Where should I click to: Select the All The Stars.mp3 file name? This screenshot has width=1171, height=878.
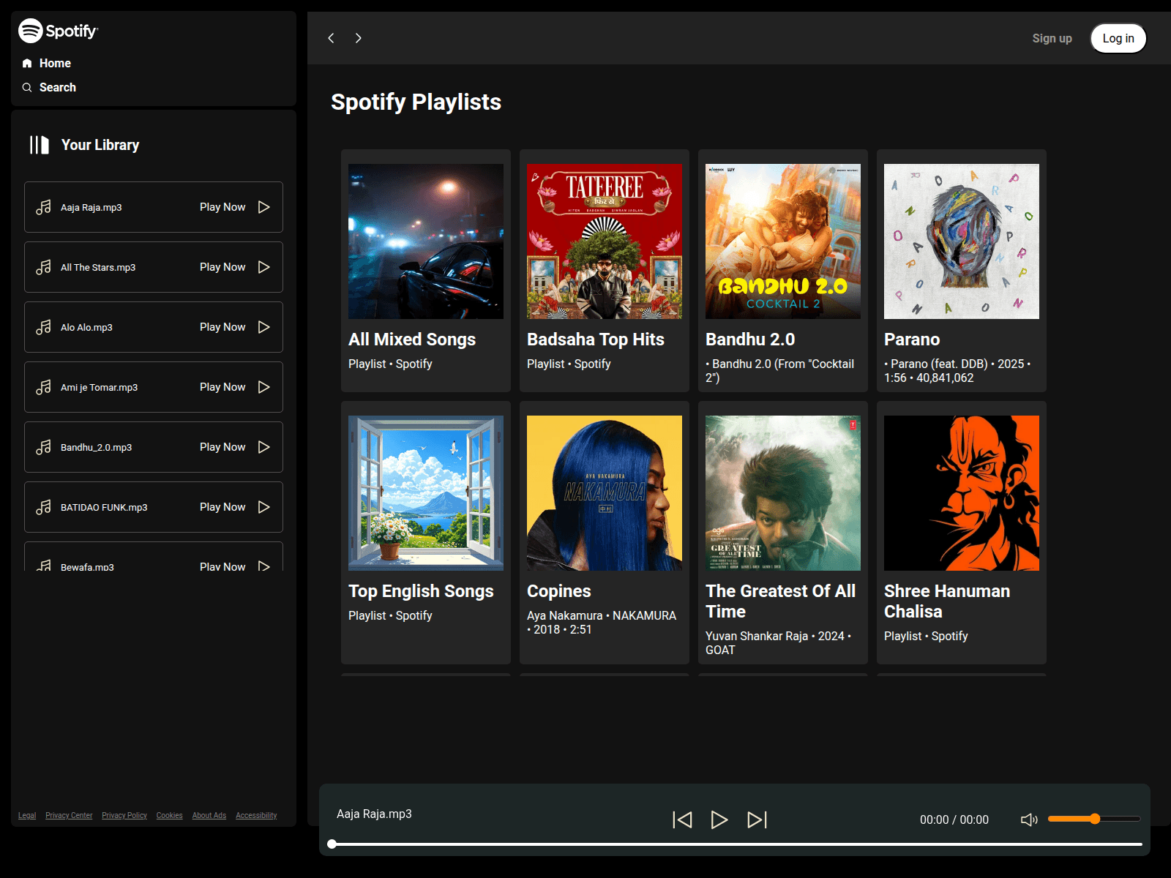click(98, 267)
